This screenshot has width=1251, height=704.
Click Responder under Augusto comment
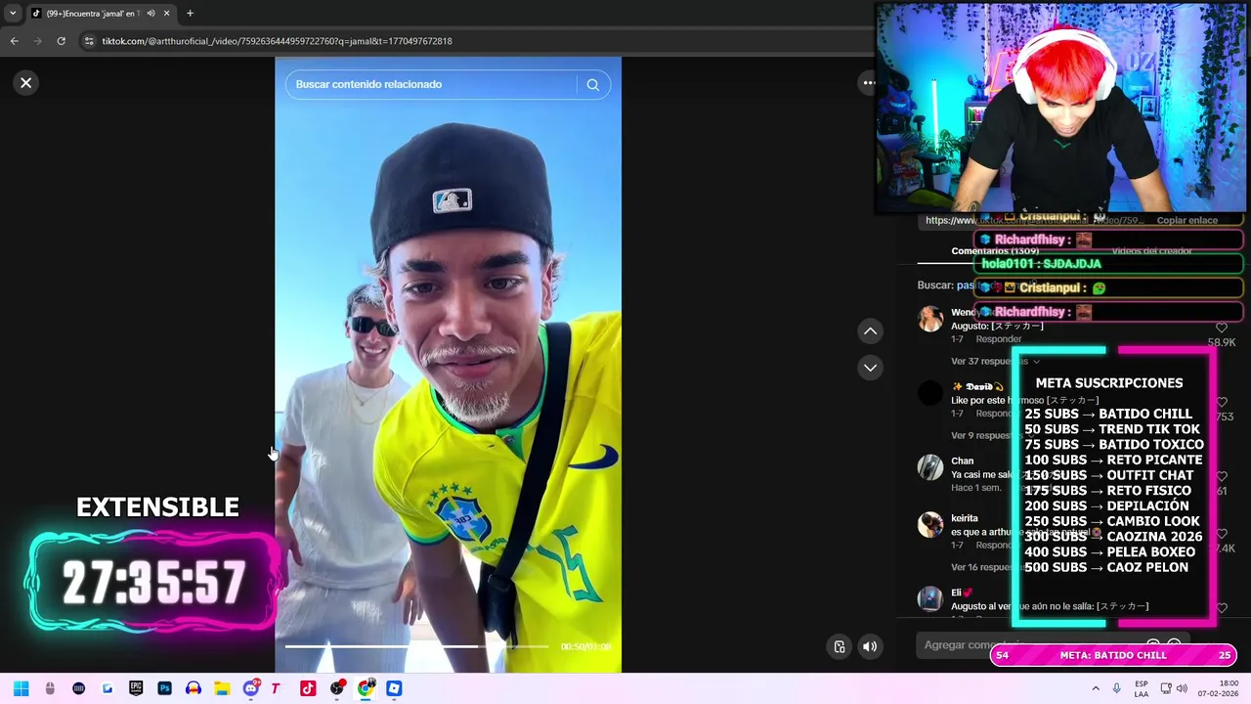[x=998, y=339]
